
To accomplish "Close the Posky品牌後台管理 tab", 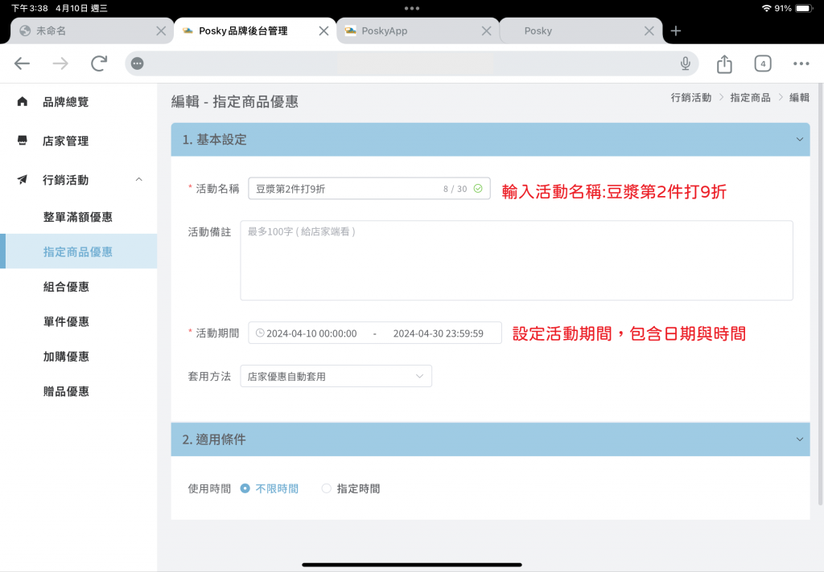I will [323, 31].
